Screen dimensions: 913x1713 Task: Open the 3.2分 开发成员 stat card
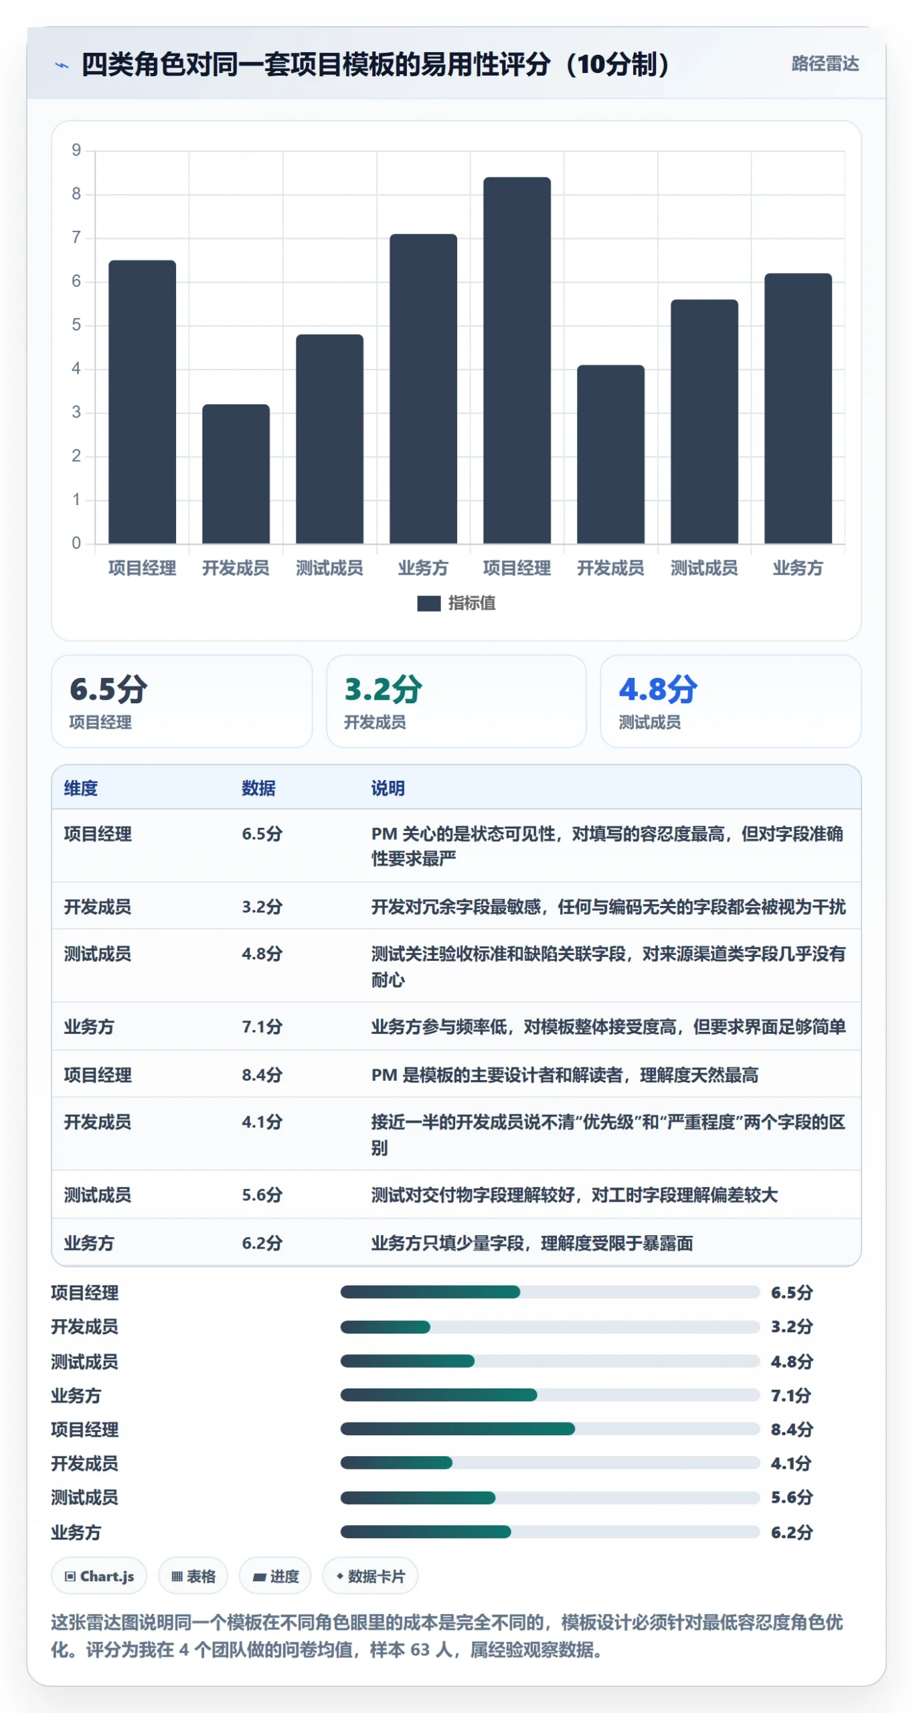(x=456, y=701)
